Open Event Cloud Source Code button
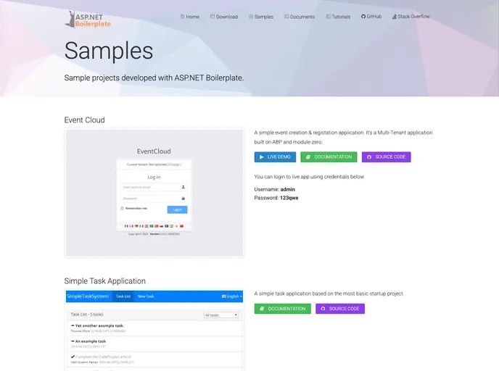499x371 pixels. (x=387, y=157)
